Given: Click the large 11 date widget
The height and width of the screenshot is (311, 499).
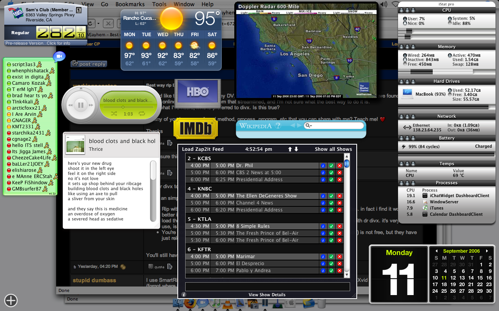Looking at the screenshot, I should click(398, 274).
